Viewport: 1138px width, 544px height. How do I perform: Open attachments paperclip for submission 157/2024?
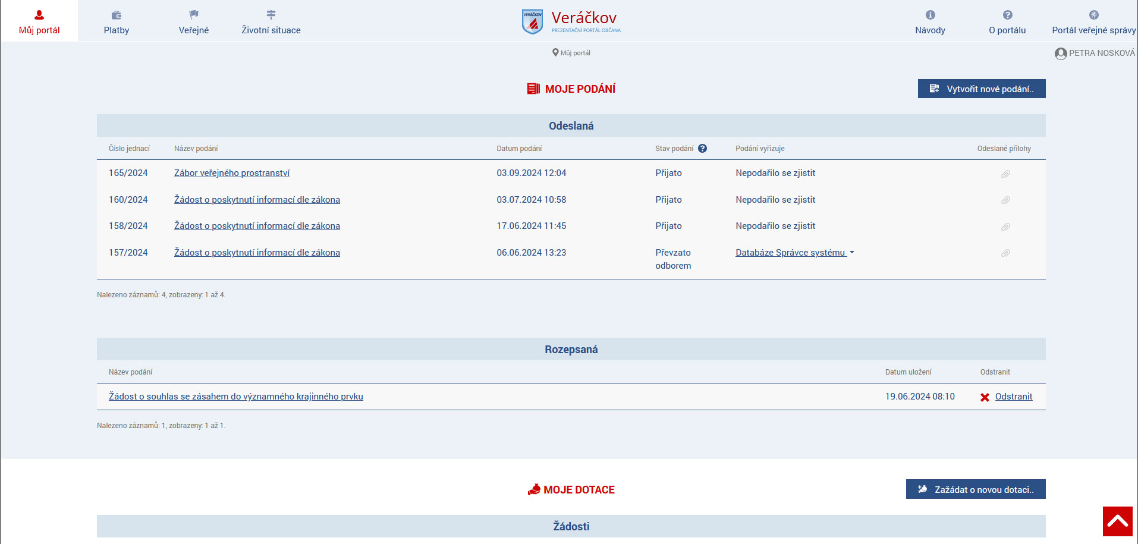[x=1005, y=253]
